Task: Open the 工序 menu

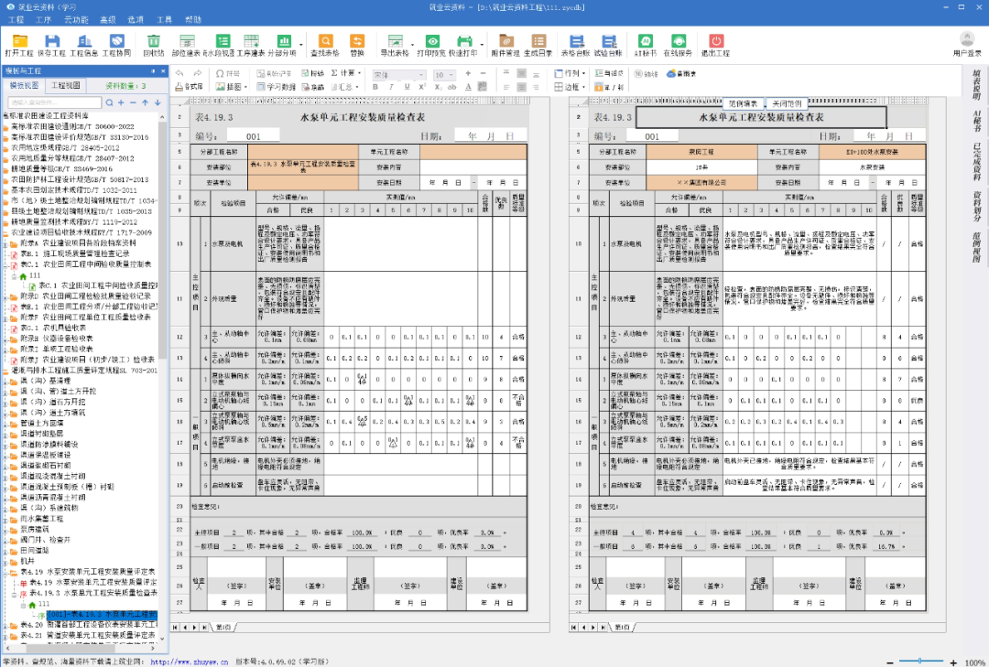Action: coord(43,19)
